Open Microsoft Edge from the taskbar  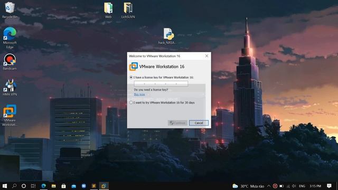pos(44,186)
